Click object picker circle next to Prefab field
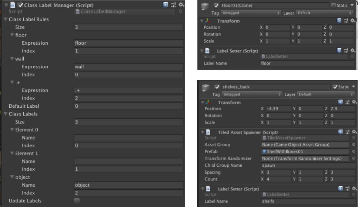This screenshot has width=358, height=207. click(x=354, y=151)
